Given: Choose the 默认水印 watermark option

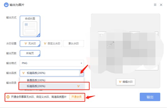Looking at the screenshot, I should coord(73,43).
